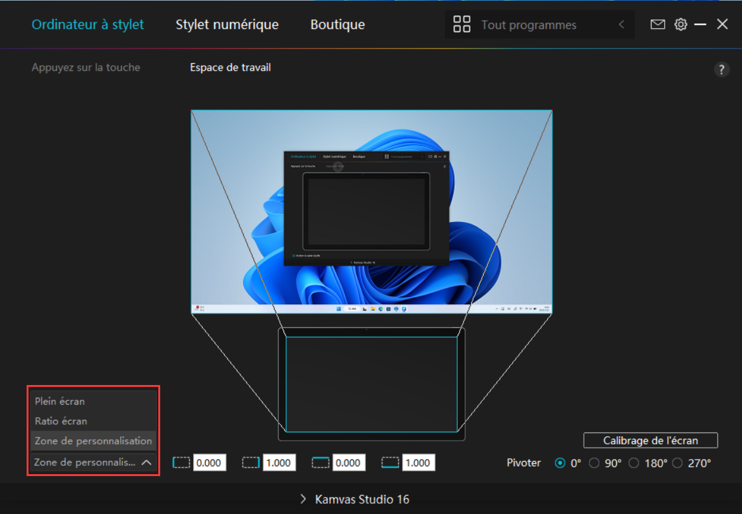The image size is (742, 514).
Task: Open the Appuyez sur la touche section
Action: tap(86, 67)
